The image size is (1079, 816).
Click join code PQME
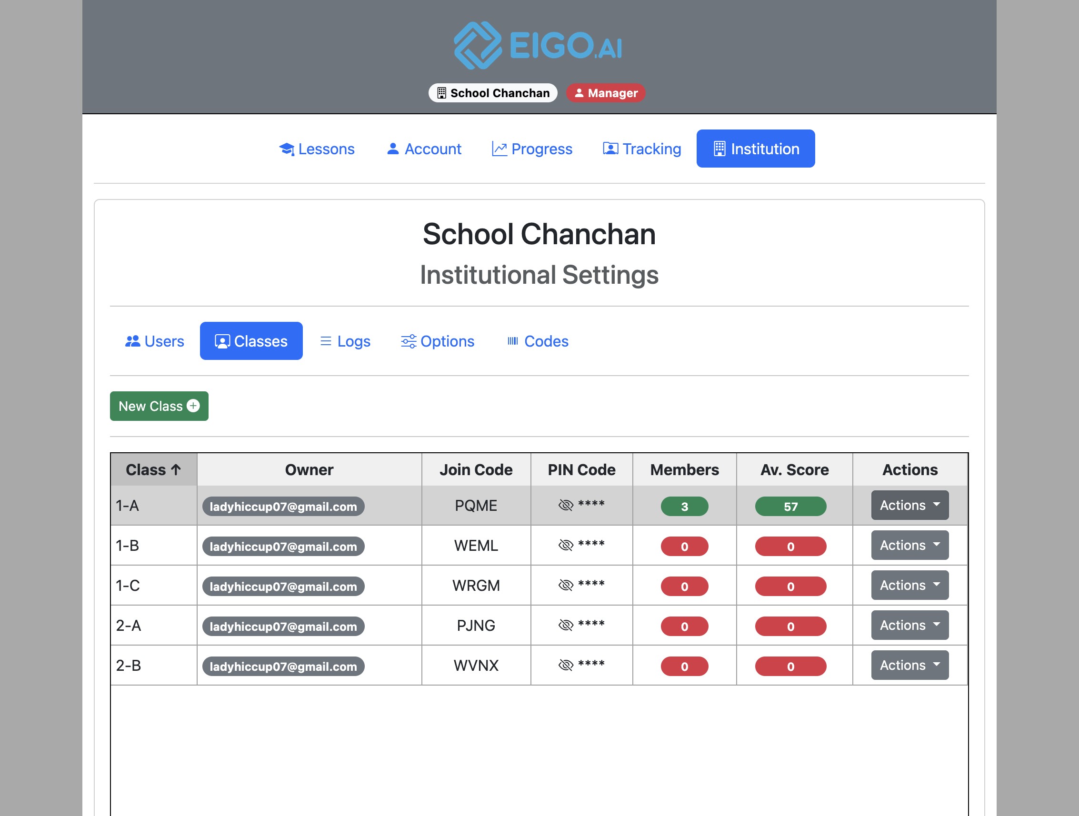pyautogui.click(x=476, y=505)
